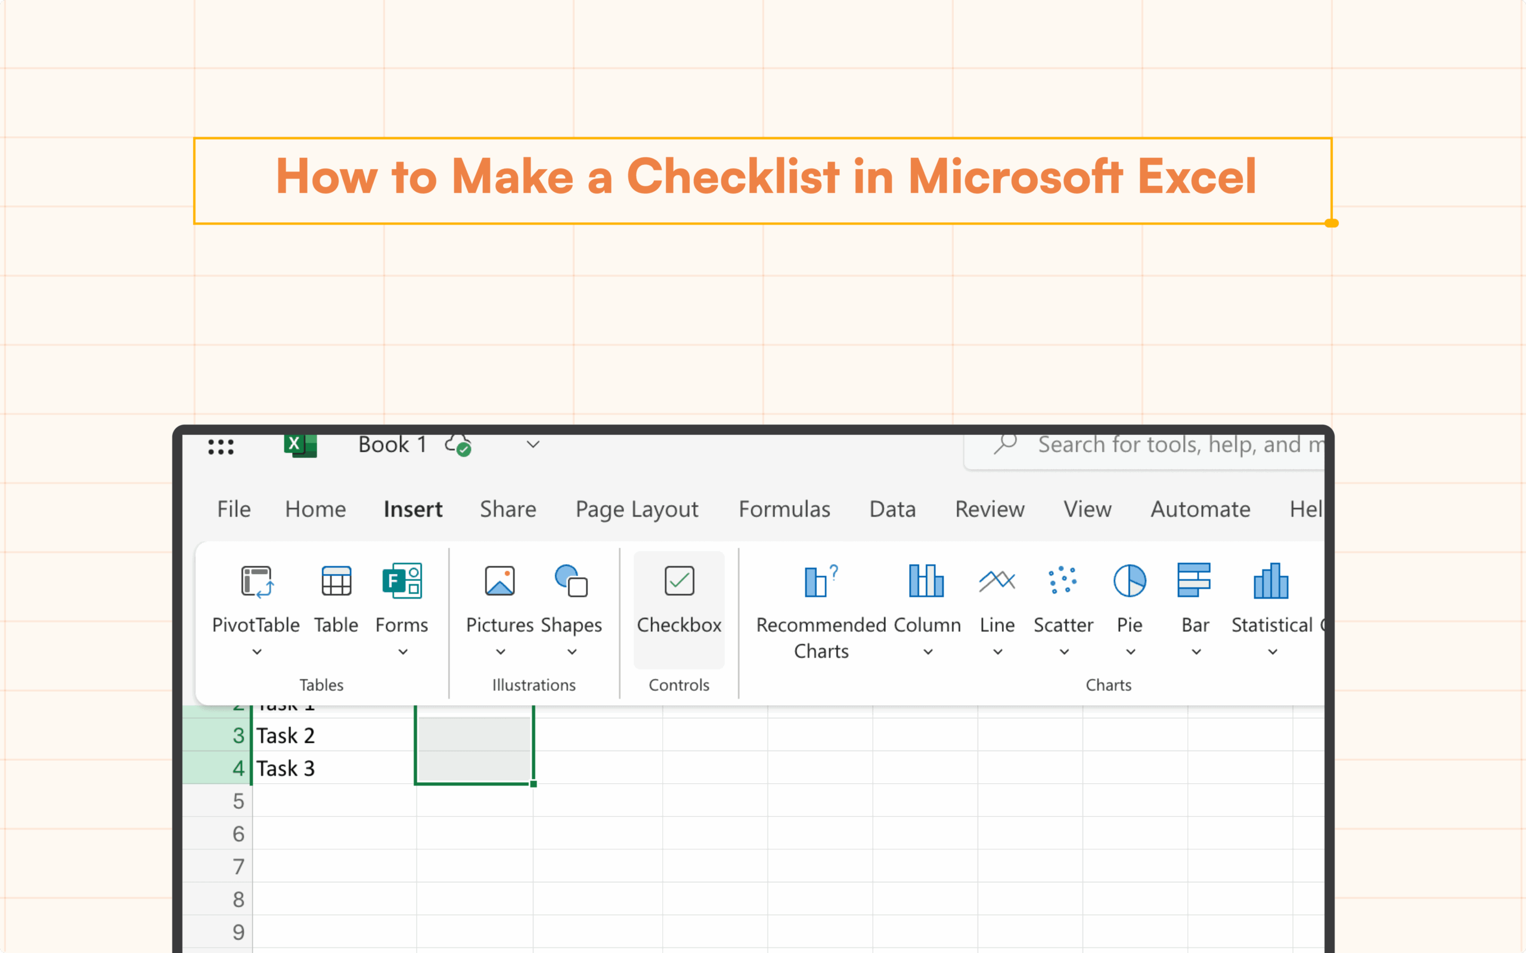Select row header 7
This screenshot has width=1526, height=953.
pyautogui.click(x=218, y=867)
